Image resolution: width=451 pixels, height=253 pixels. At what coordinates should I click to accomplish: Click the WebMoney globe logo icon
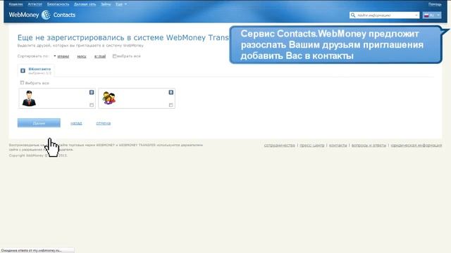click(46, 15)
